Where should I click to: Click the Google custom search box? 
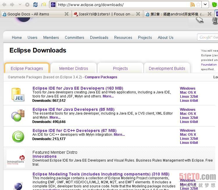point(208,37)
